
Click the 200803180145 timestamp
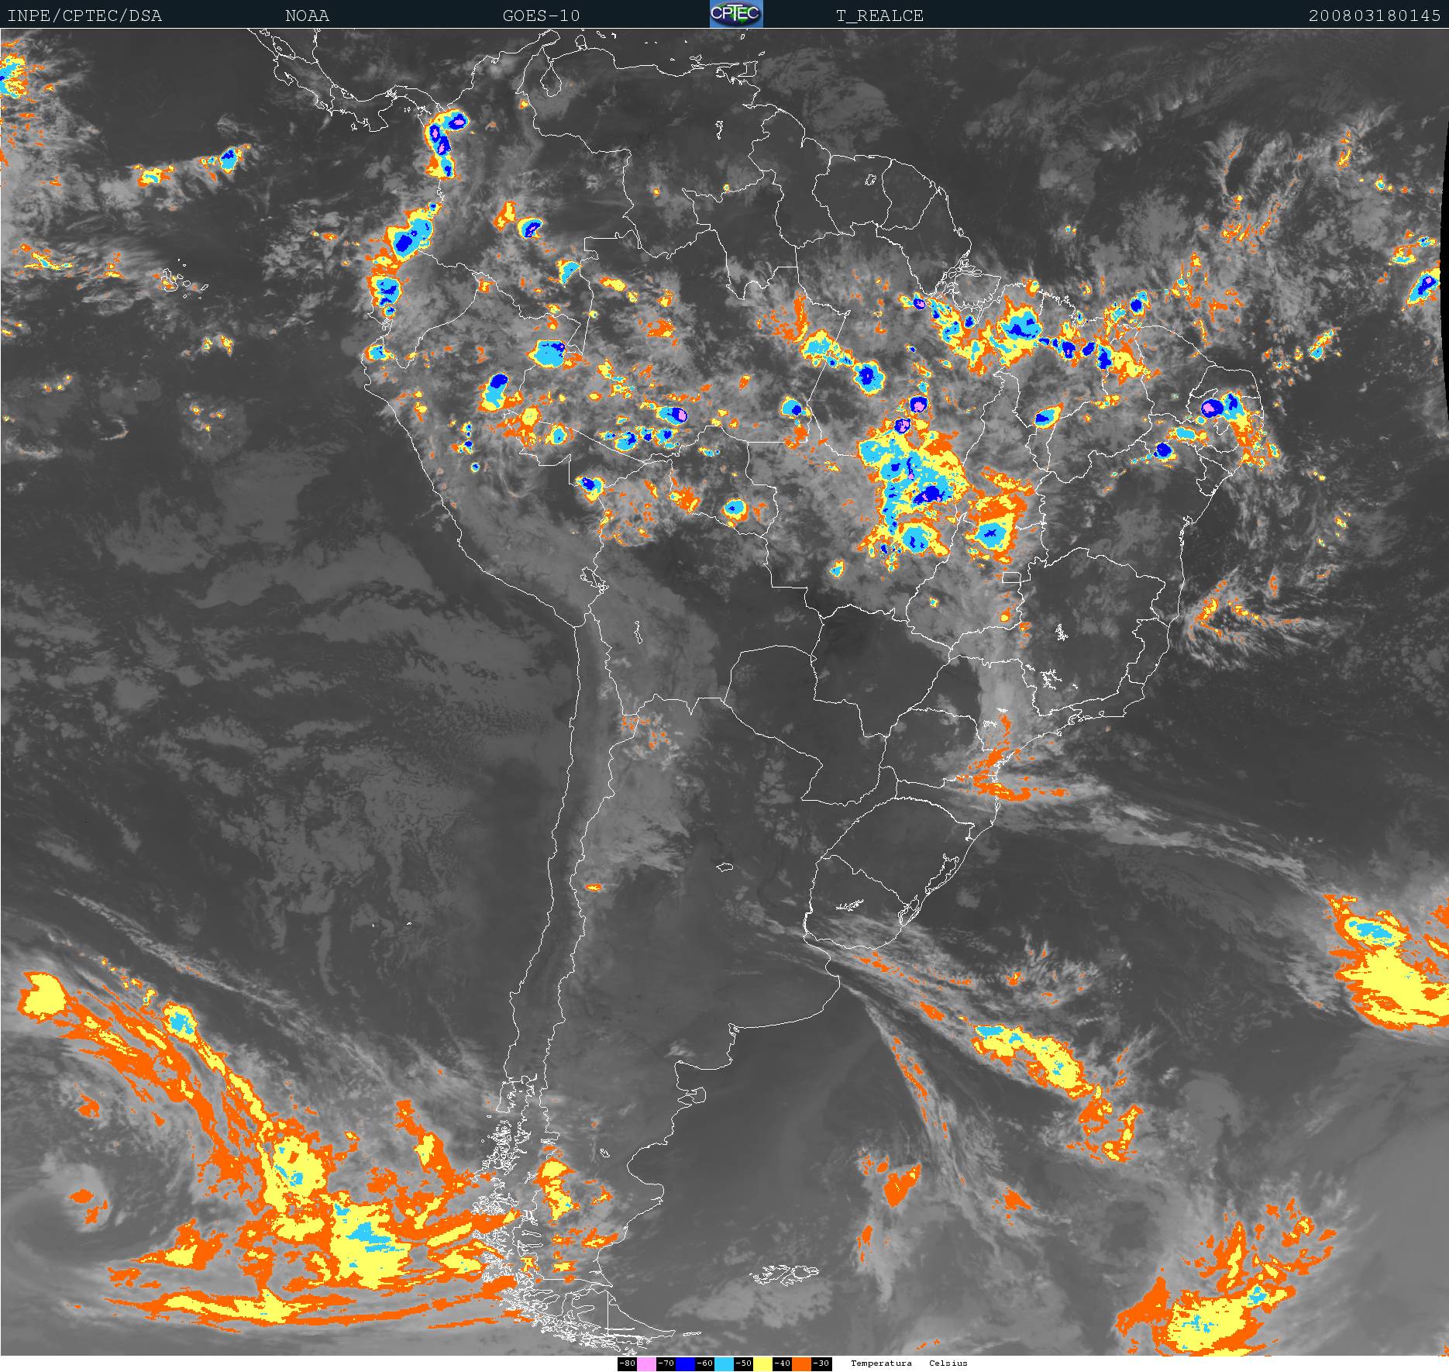point(1375,16)
